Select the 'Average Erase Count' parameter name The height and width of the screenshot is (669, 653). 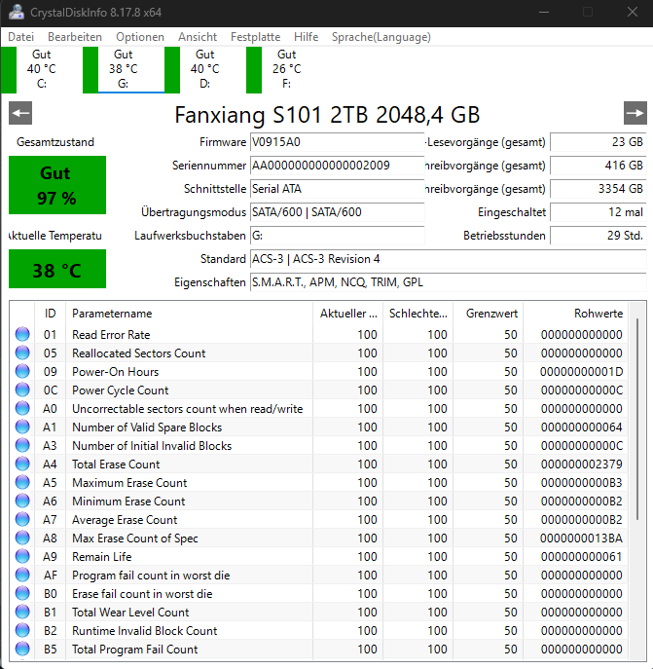click(x=125, y=520)
